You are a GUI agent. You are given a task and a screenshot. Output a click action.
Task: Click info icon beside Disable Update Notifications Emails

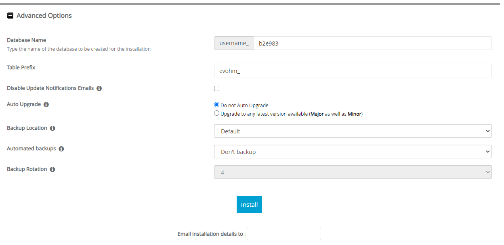(x=99, y=88)
